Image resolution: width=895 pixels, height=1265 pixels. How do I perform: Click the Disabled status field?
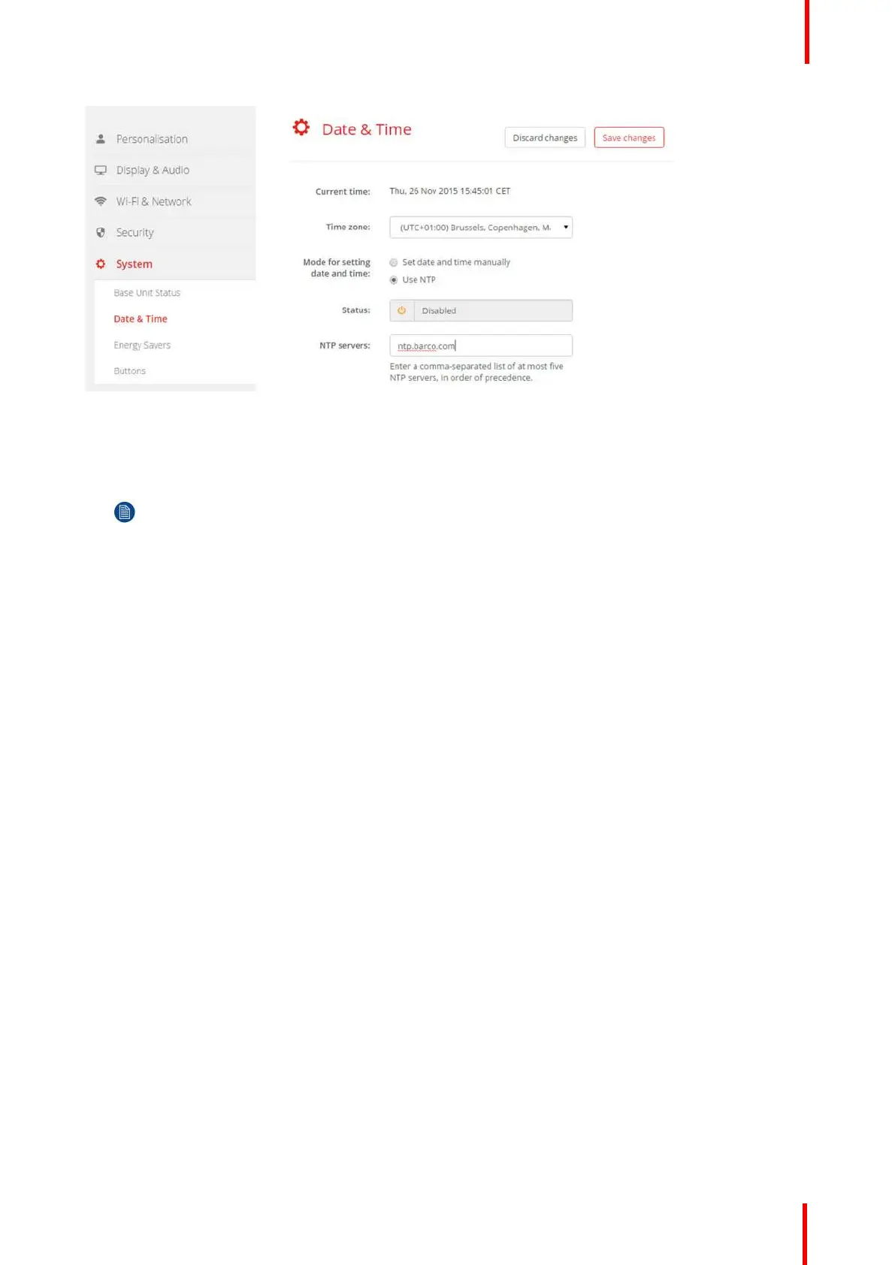click(493, 310)
